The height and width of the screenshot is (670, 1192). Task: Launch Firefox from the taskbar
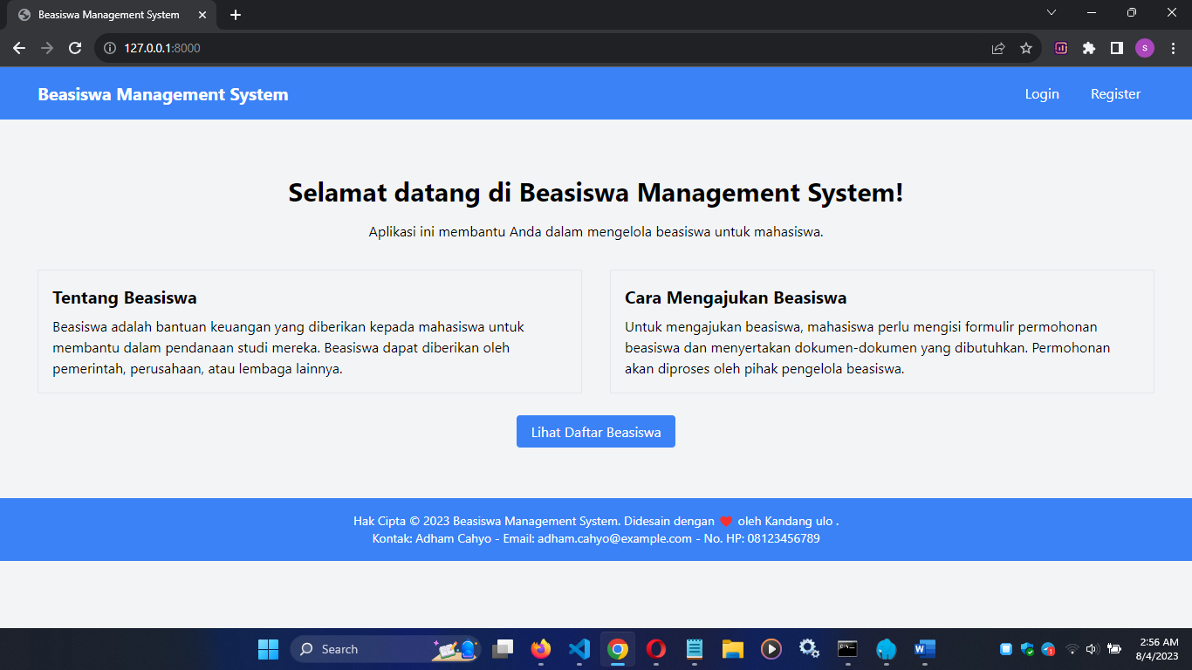point(540,649)
